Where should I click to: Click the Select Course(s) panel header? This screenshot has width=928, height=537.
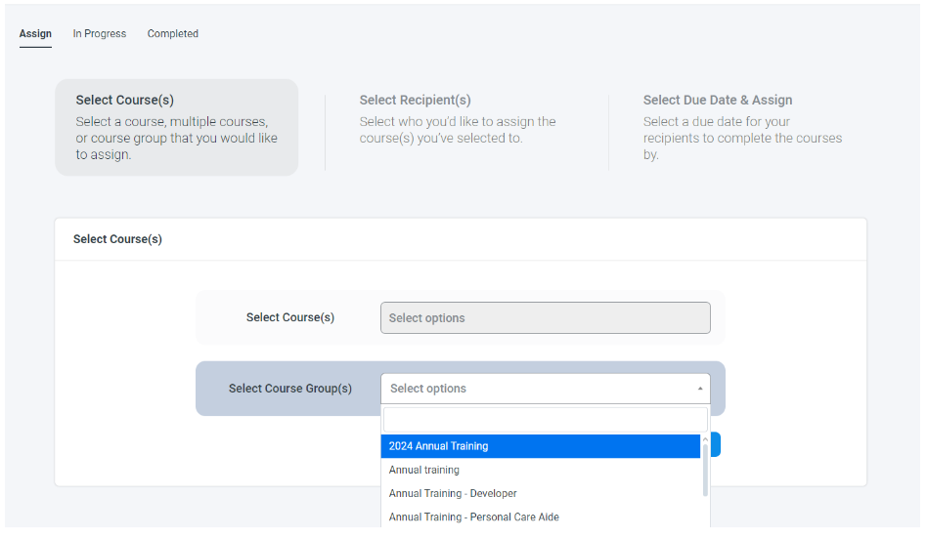click(117, 239)
